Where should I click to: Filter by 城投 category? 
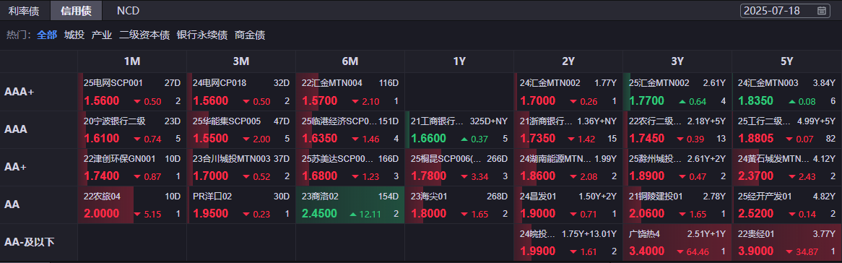coord(74,35)
